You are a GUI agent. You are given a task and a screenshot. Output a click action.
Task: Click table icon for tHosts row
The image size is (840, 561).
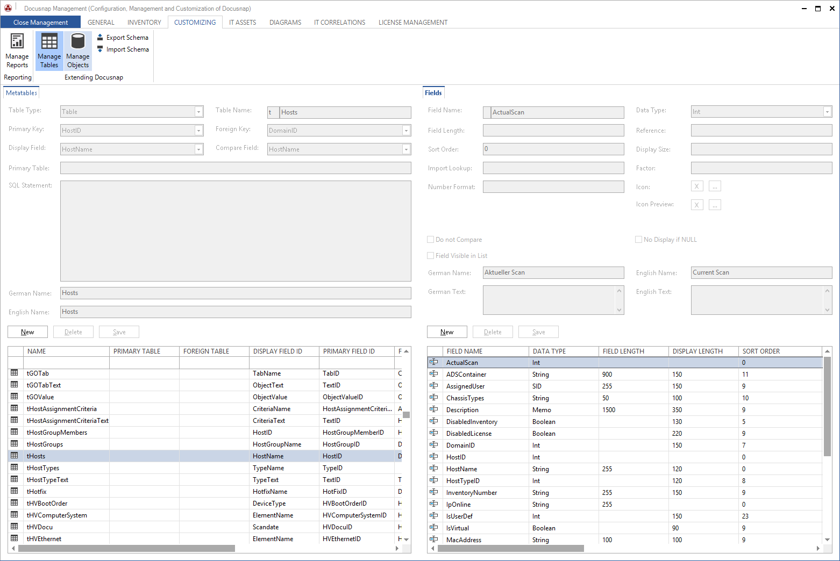click(15, 456)
